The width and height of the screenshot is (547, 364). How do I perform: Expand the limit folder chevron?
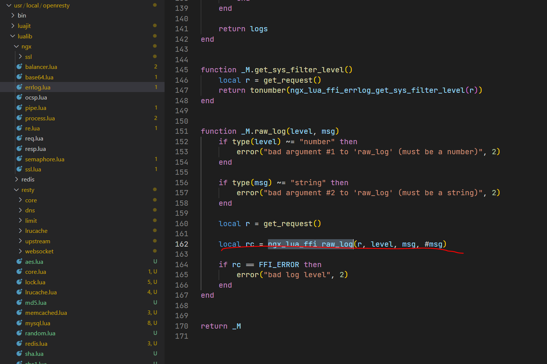click(x=20, y=221)
